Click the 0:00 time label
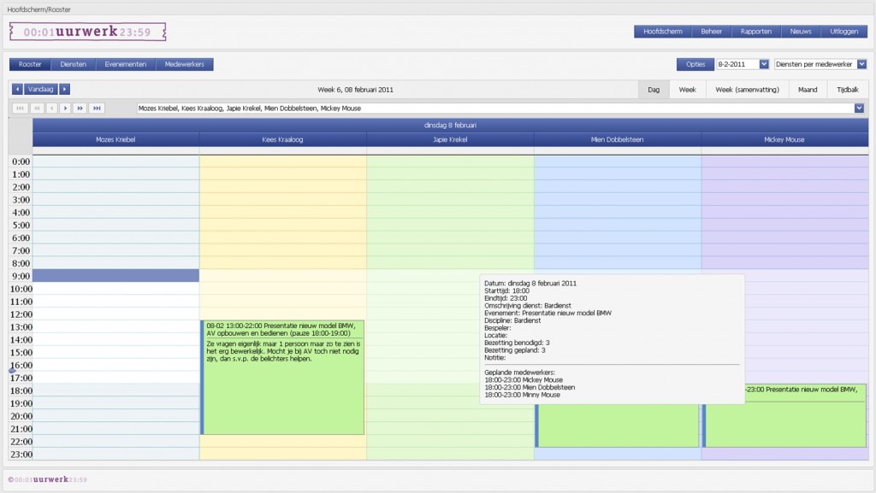 click(21, 161)
